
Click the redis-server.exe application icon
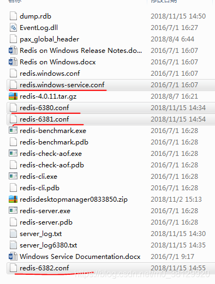tap(13, 210)
